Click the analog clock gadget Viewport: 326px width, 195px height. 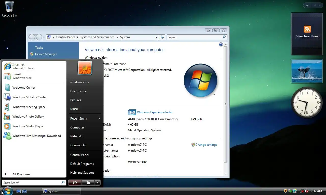[307, 103]
